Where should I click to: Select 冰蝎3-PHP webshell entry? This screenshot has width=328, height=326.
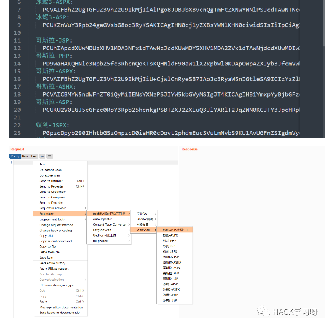point(175,295)
